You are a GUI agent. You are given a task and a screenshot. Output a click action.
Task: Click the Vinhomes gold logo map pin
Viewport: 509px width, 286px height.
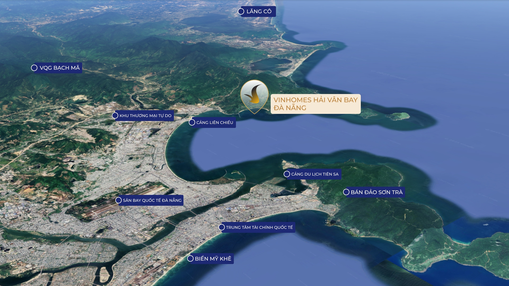coord(254,97)
